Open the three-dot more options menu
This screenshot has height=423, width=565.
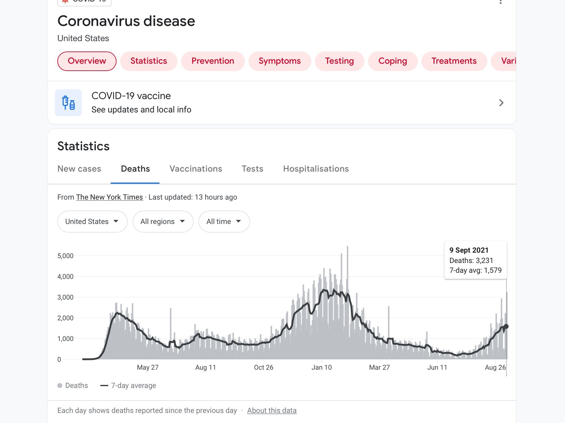[500, 2]
